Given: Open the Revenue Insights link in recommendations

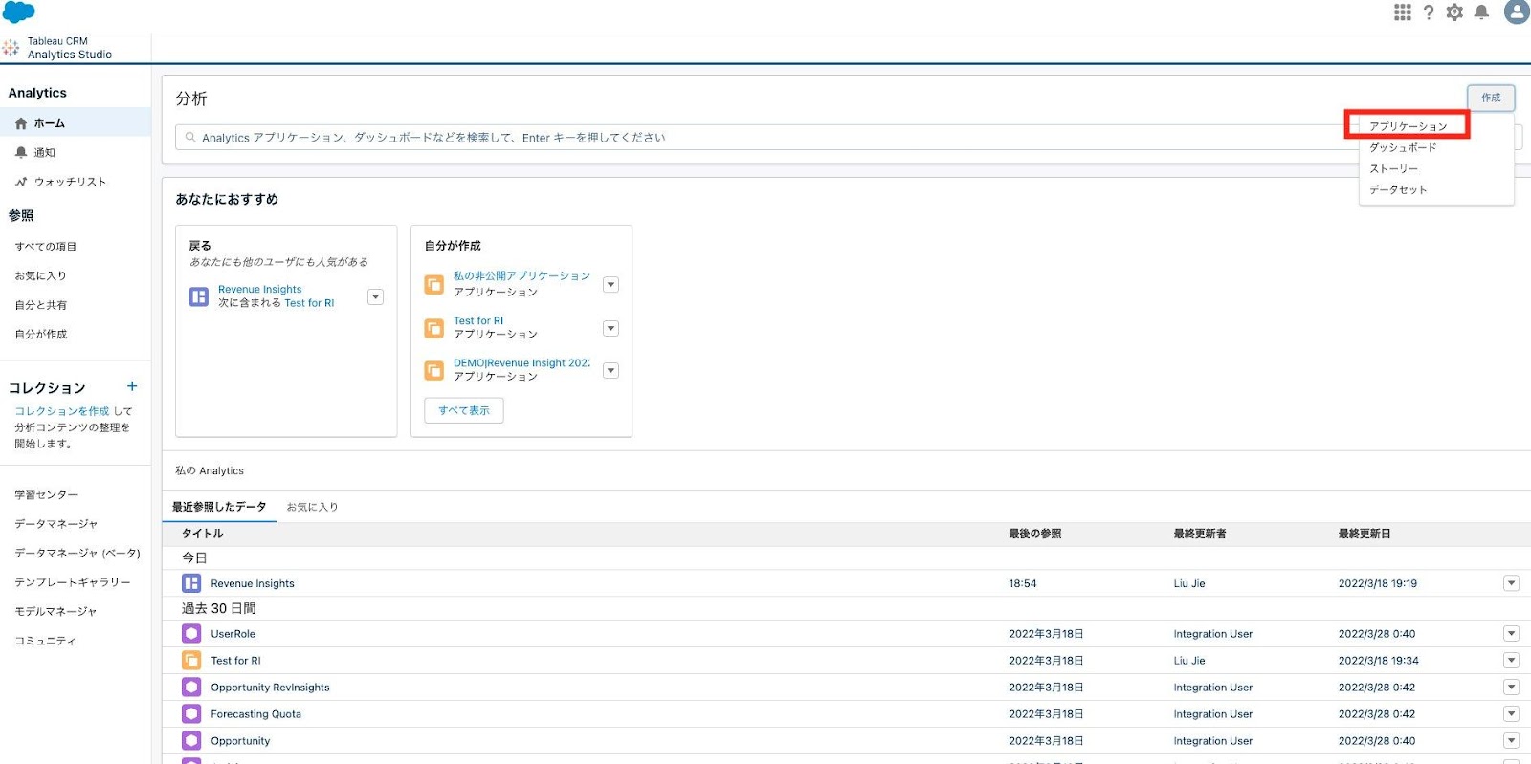Looking at the screenshot, I should 259,289.
